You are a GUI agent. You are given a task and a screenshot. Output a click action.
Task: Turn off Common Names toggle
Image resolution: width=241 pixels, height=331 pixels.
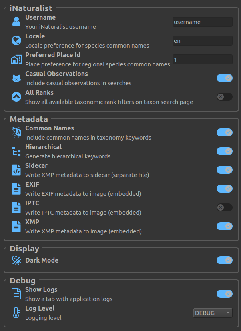225,132
